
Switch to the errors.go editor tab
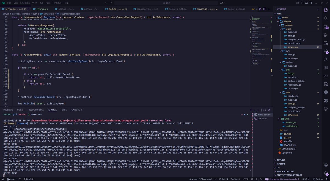[40, 9]
